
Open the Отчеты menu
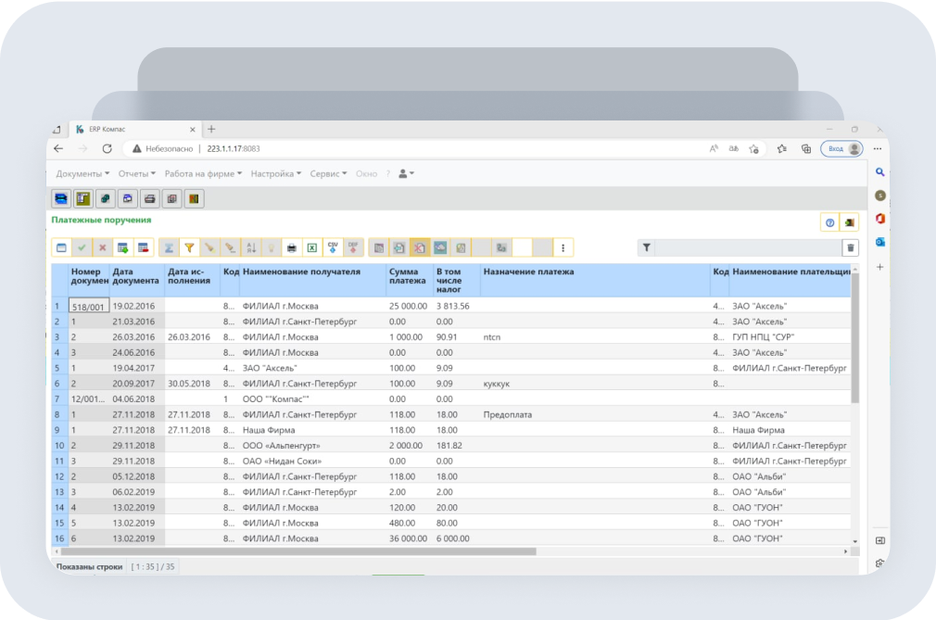click(x=137, y=173)
